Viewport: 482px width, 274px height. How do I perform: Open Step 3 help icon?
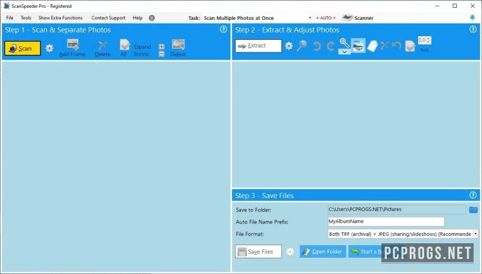coord(473,195)
